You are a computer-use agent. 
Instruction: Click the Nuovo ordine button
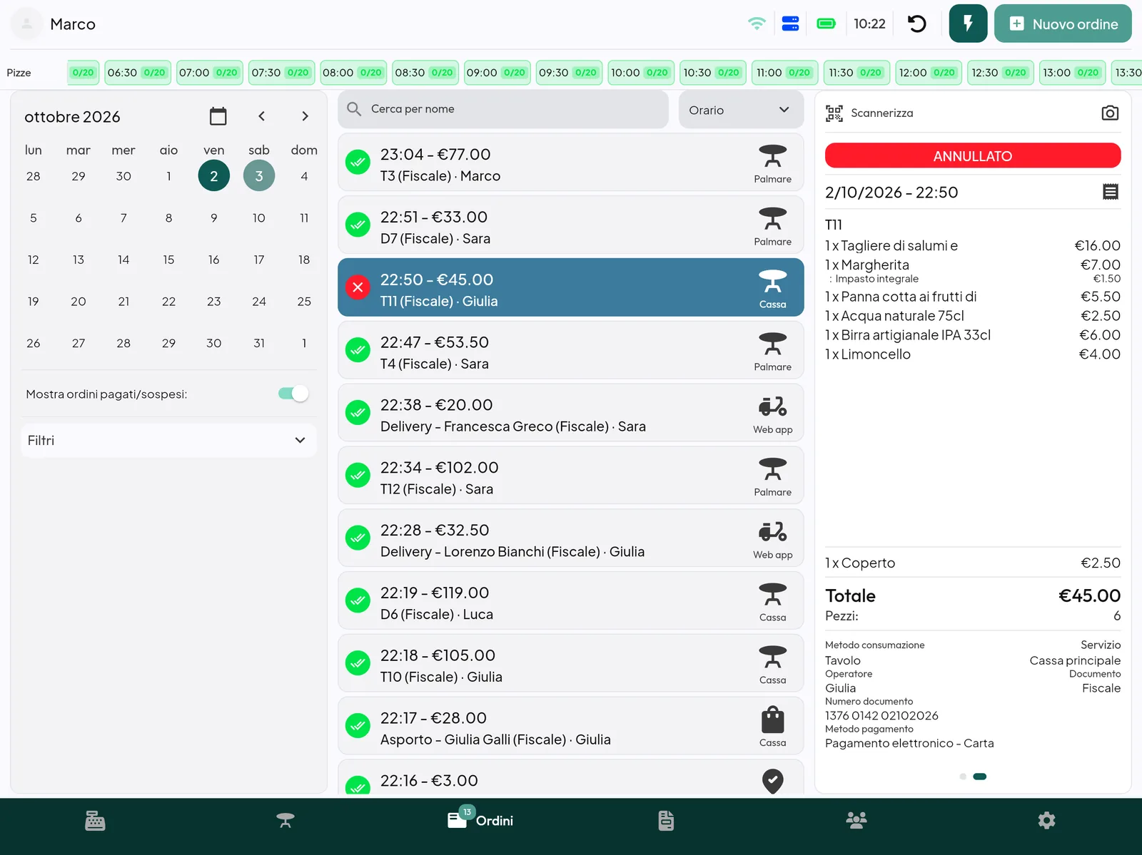point(1063,24)
